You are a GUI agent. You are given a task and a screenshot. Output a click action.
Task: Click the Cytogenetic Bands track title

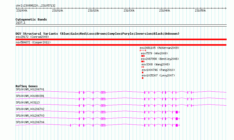pos(31,19)
